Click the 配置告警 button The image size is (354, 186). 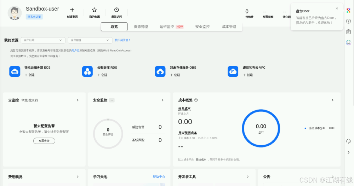44,141
